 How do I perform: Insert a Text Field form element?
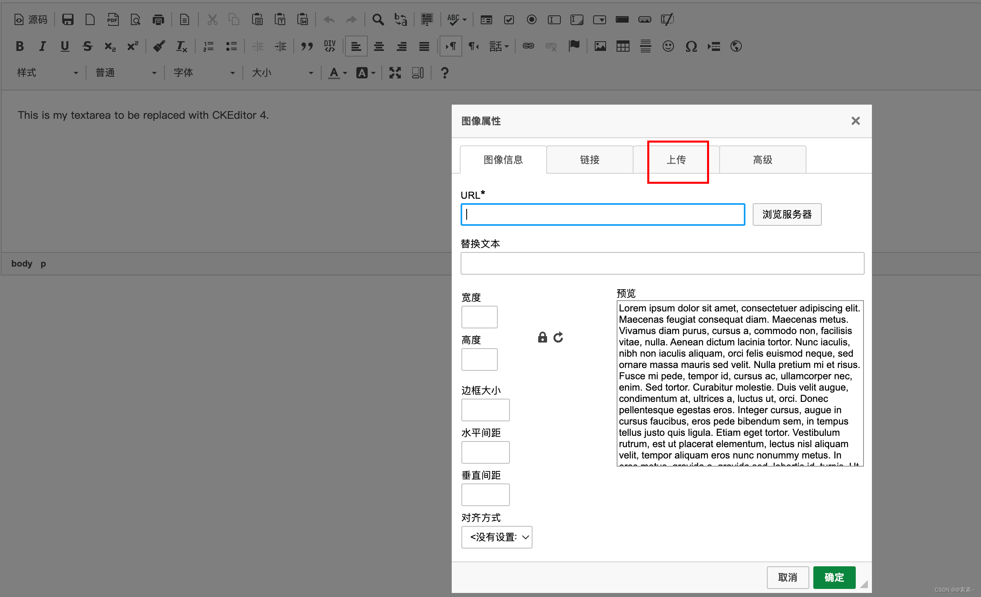(x=554, y=19)
